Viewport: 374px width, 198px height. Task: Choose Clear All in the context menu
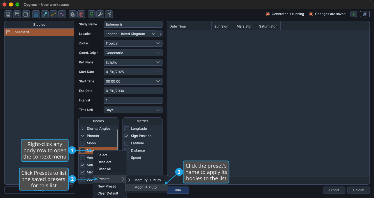110,169
